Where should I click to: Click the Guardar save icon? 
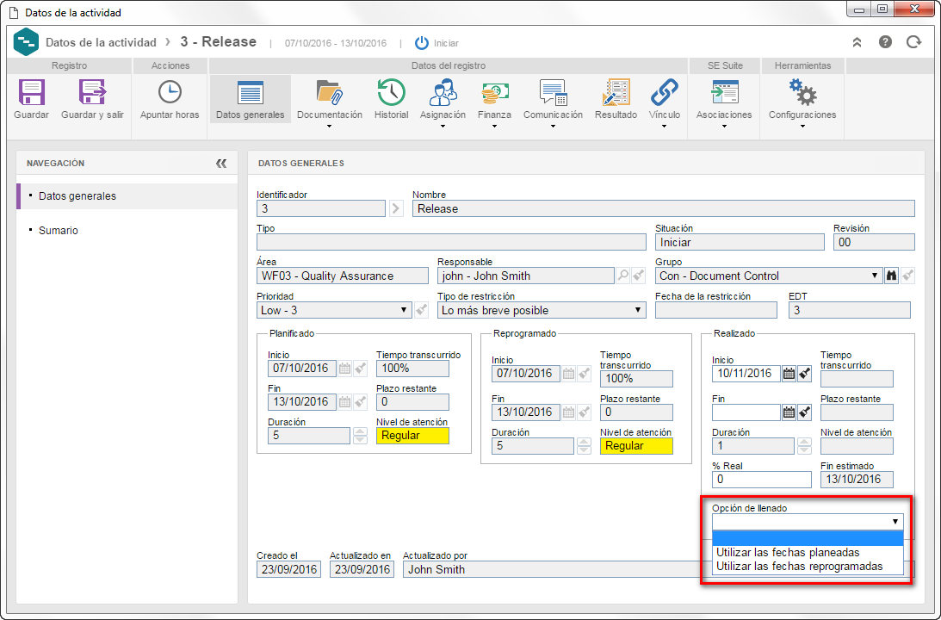(x=31, y=92)
